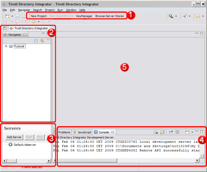This screenshot has width=207, height=172.
Task: Click the yellow Back arrow icon
Action: [x=34, y=21]
